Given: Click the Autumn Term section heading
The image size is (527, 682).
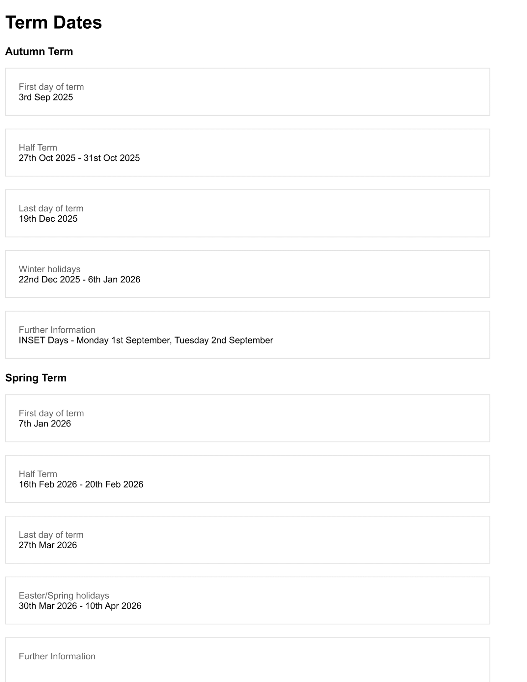Looking at the screenshot, I should point(39,51).
